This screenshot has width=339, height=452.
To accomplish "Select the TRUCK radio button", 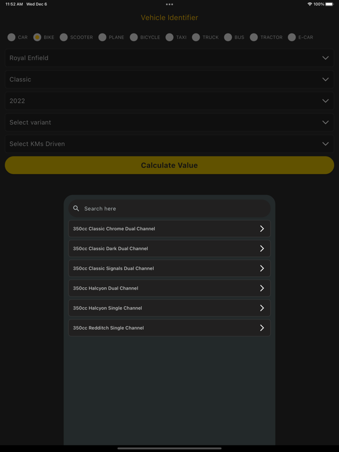I will click(x=196, y=37).
